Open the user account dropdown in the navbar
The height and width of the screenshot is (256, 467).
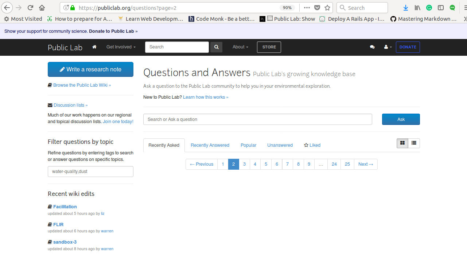387,47
